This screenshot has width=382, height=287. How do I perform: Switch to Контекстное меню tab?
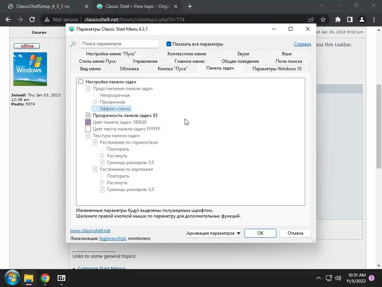tap(187, 54)
